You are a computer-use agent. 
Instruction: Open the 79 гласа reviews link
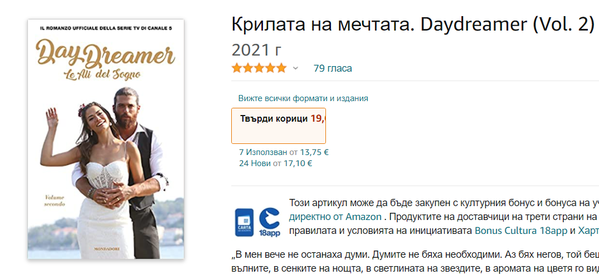(x=333, y=68)
